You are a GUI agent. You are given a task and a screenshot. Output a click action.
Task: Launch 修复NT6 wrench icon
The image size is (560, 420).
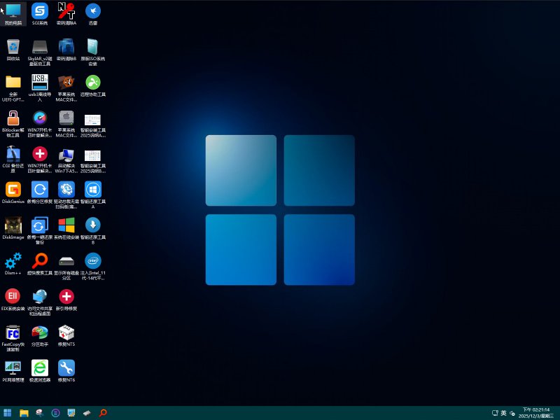tap(66, 371)
